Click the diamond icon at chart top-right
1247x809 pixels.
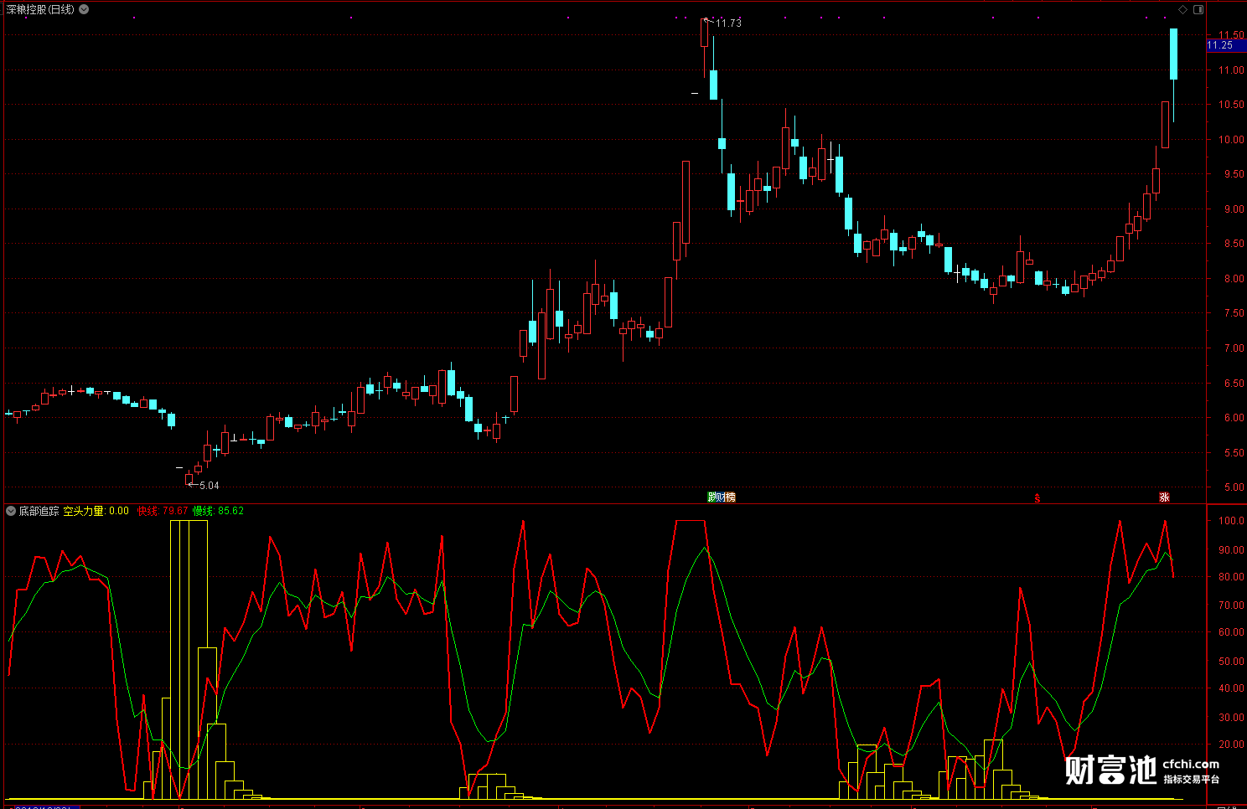coord(1183,9)
